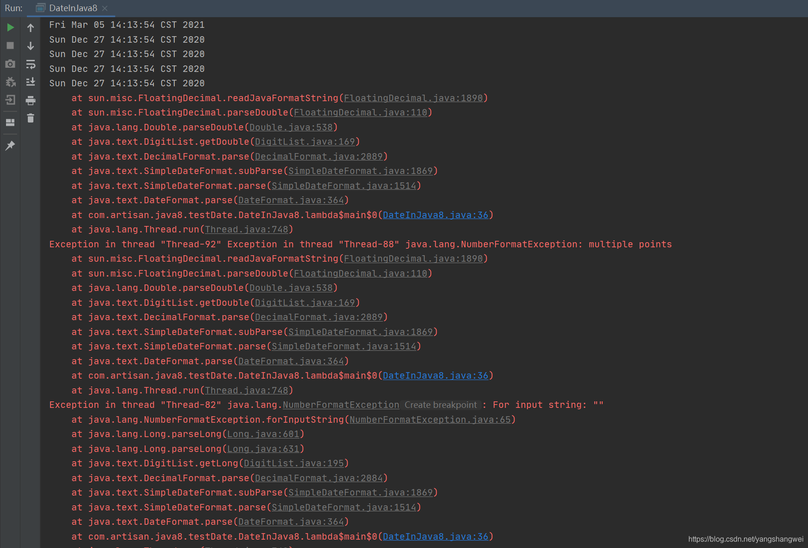The image size is (808, 548).
Task: Click the Pin tab icon
Action: tap(10, 146)
